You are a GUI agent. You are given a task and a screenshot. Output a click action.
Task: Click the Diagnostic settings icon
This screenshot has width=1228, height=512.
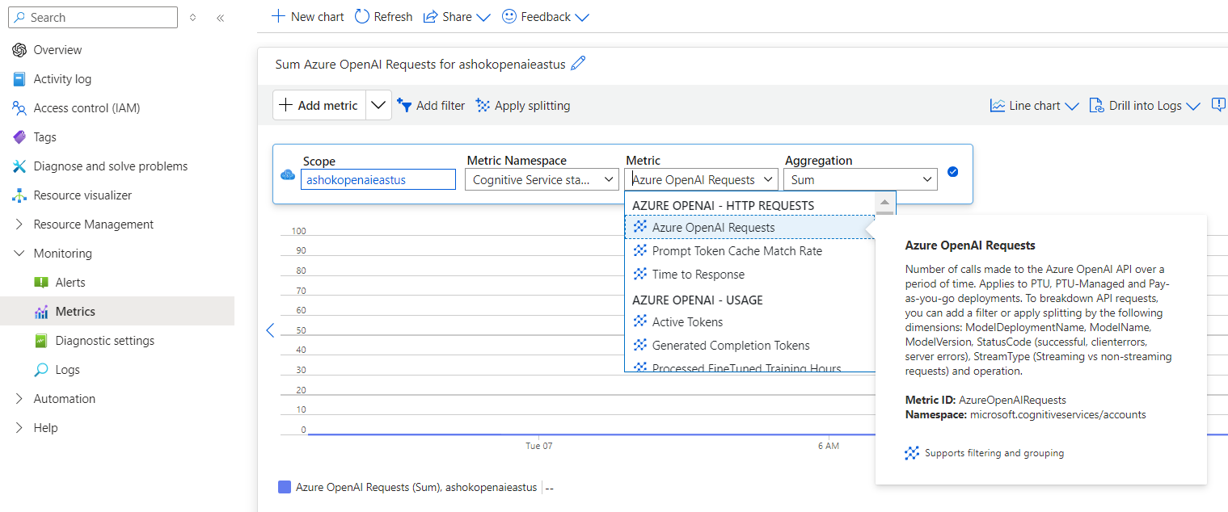pos(41,341)
